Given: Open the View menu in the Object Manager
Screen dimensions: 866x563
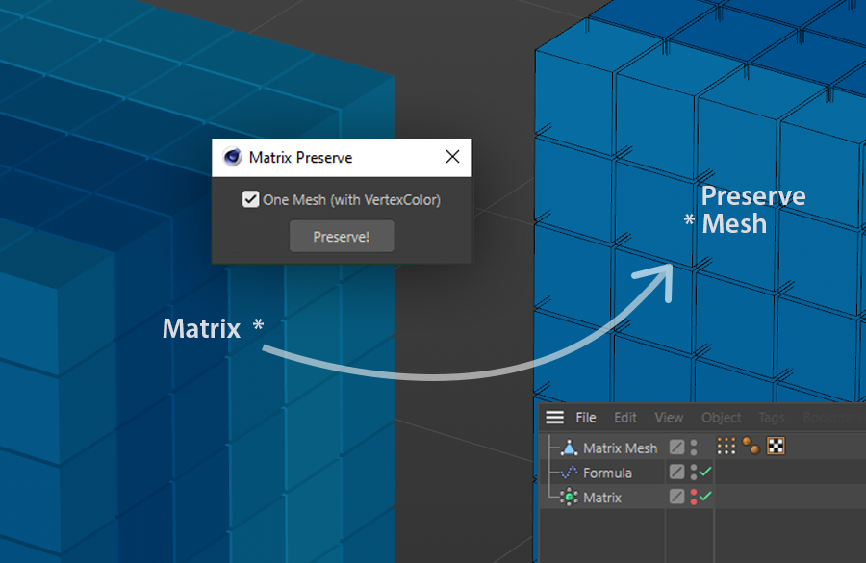Looking at the screenshot, I should click(669, 418).
